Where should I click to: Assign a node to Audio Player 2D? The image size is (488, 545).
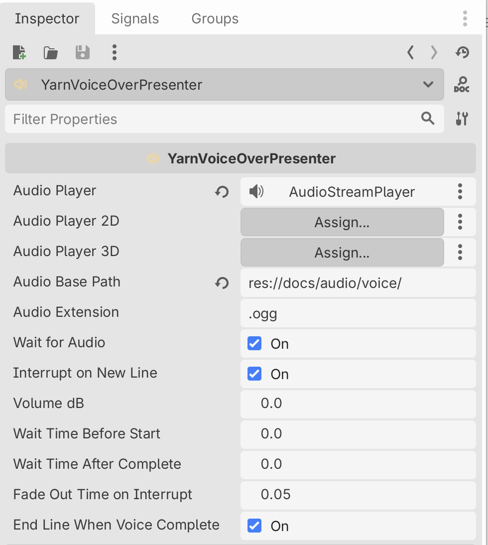click(x=342, y=222)
